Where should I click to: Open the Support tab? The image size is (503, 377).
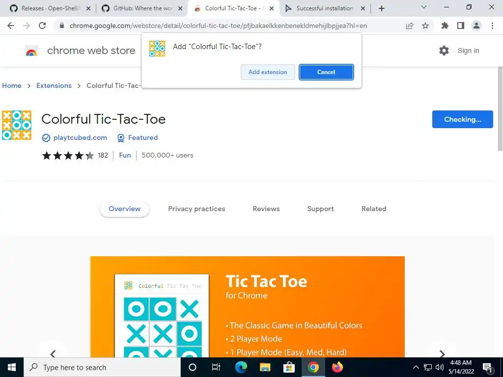click(320, 209)
